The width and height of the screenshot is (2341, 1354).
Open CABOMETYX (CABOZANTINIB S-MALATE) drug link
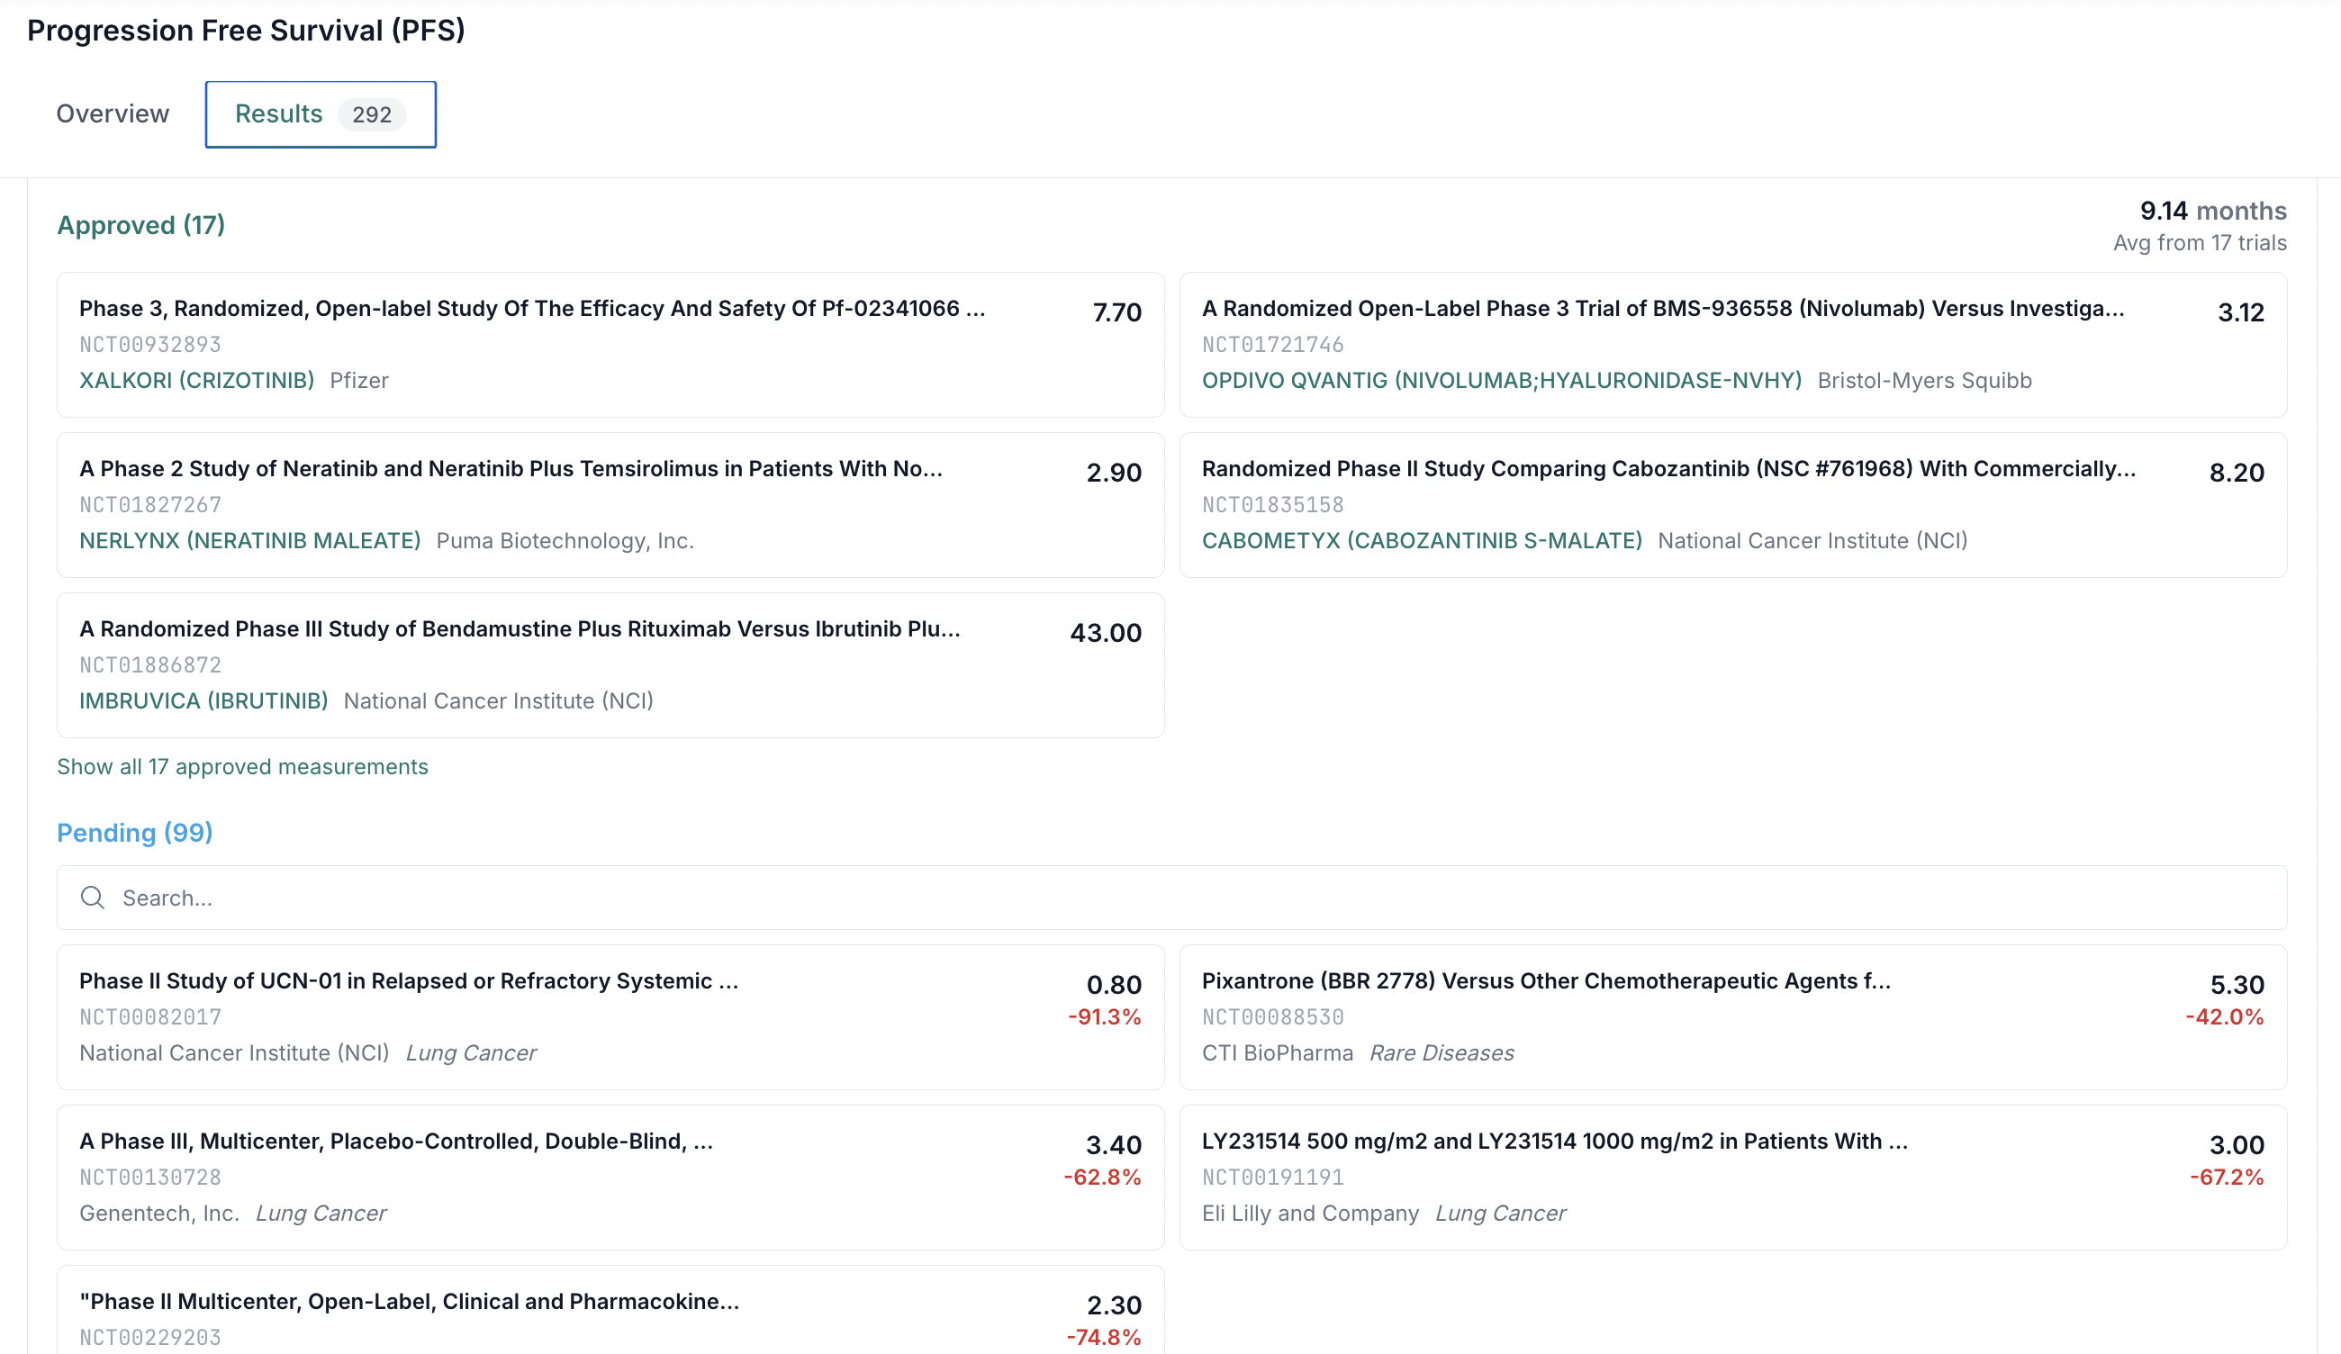pyautogui.click(x=1422, y=540)
